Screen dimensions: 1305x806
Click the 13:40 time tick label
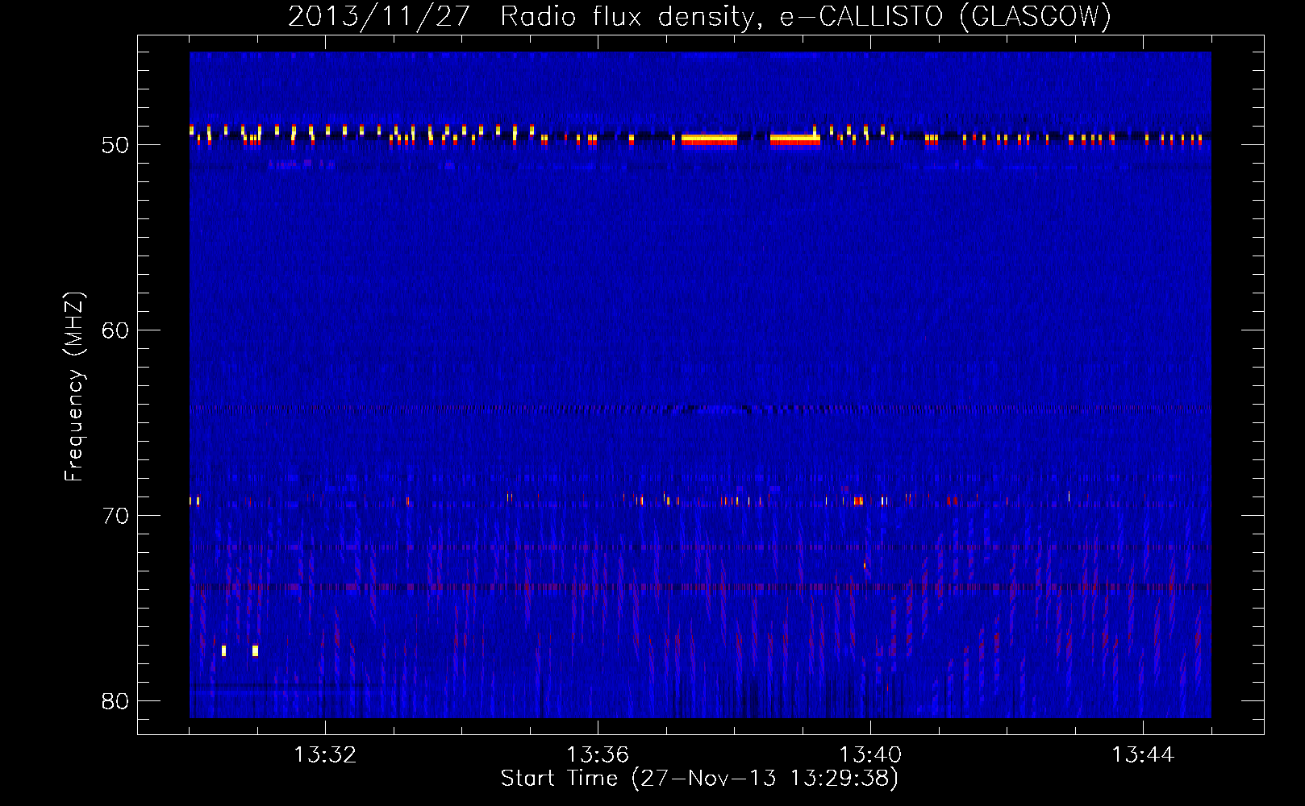point(870,755)
